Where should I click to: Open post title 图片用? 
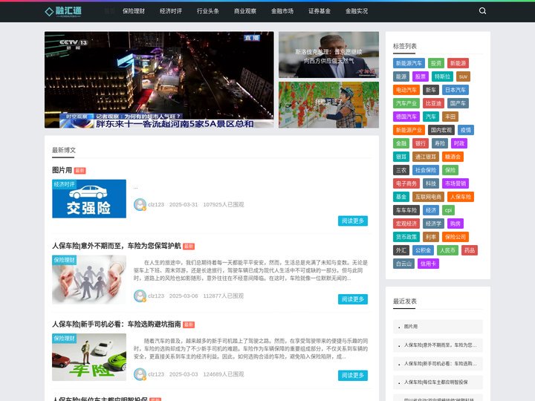pyautogui.click(x=62, y=170)
